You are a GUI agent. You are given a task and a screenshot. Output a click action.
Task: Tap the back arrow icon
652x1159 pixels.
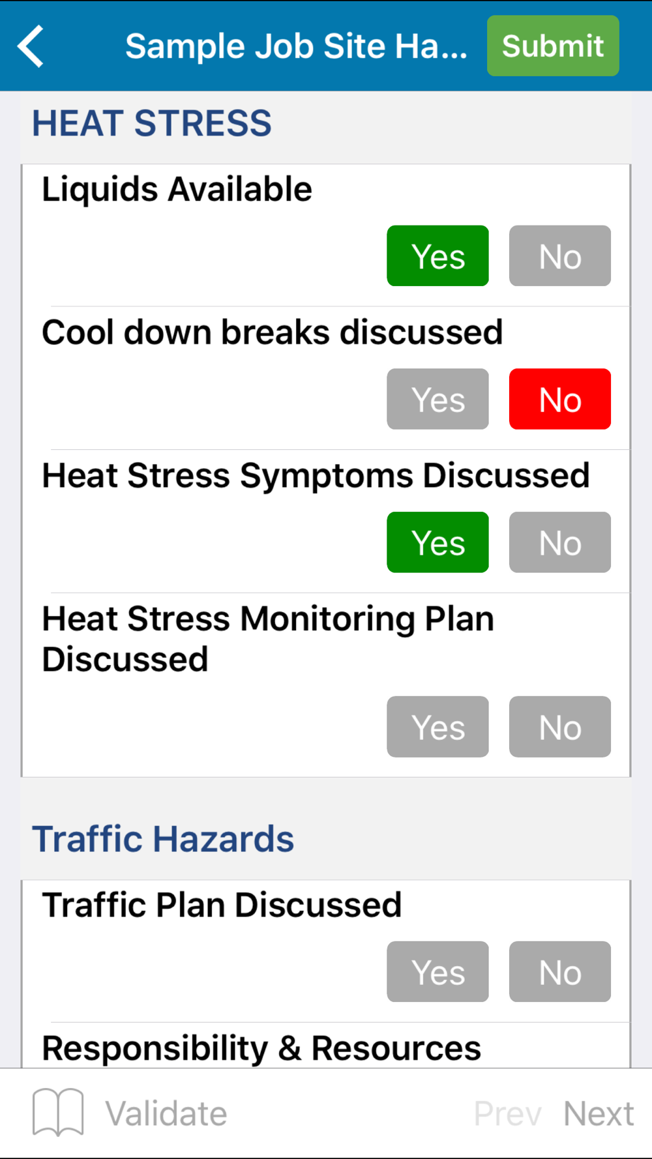[x=31, y=46]
